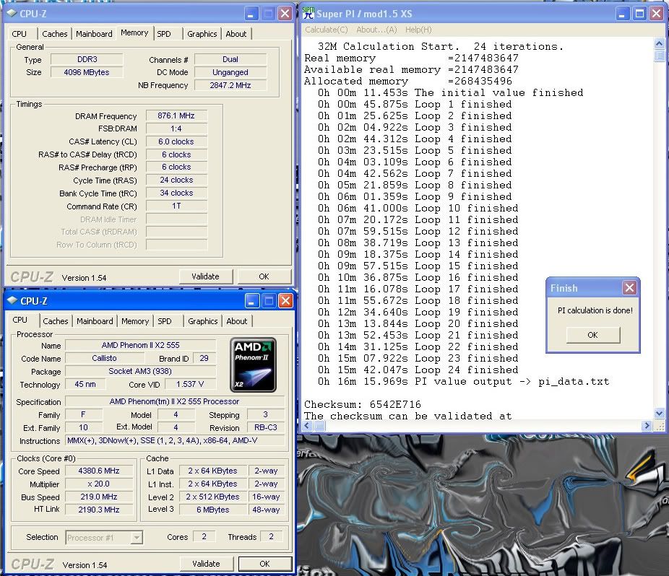The width and height of the screenshot is (669, 576).
Task: Open Caches tab in lower CPU-Z window
Action: pyautogui.click(x=55, y=321)
